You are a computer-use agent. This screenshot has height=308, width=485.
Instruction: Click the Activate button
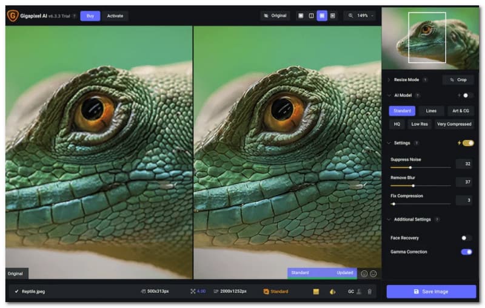coord(115,16)
